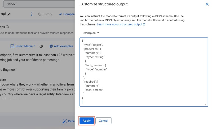The image size is (212, 129).
Task: Click the Apply button
Action: point(87,121)
